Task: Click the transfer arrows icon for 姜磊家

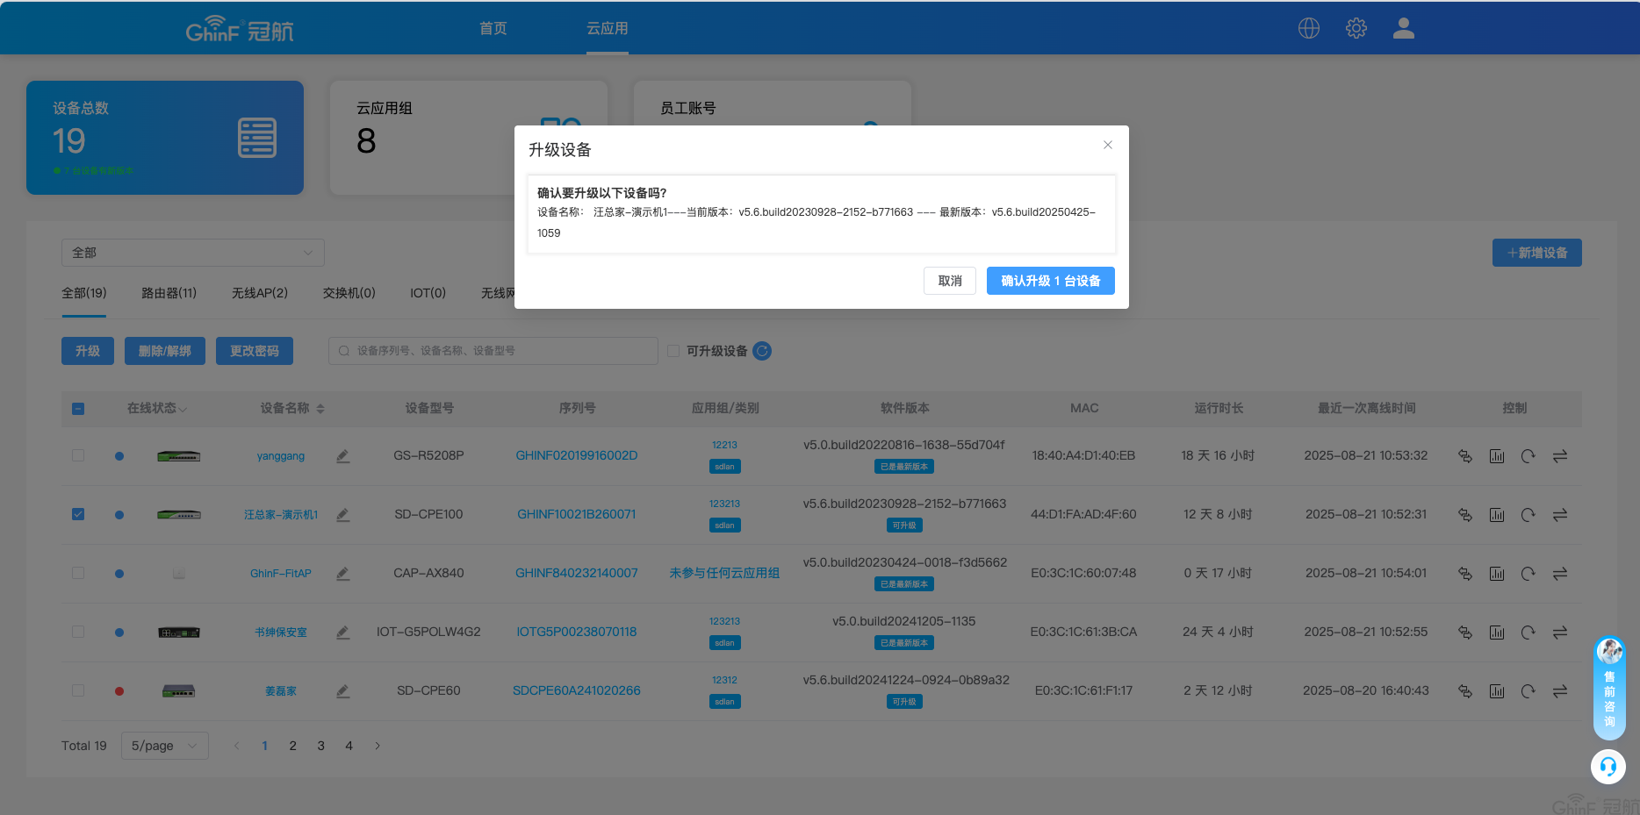Action: click(1559, 691)
